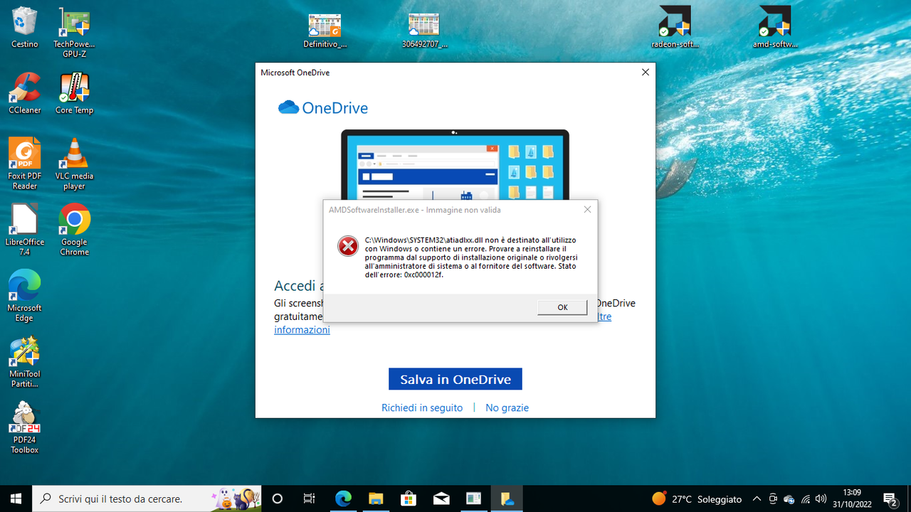This screenshot has height=512, width=911.
Task: Open Cortana circle on taskbar
Action: (x=278, y=498)
